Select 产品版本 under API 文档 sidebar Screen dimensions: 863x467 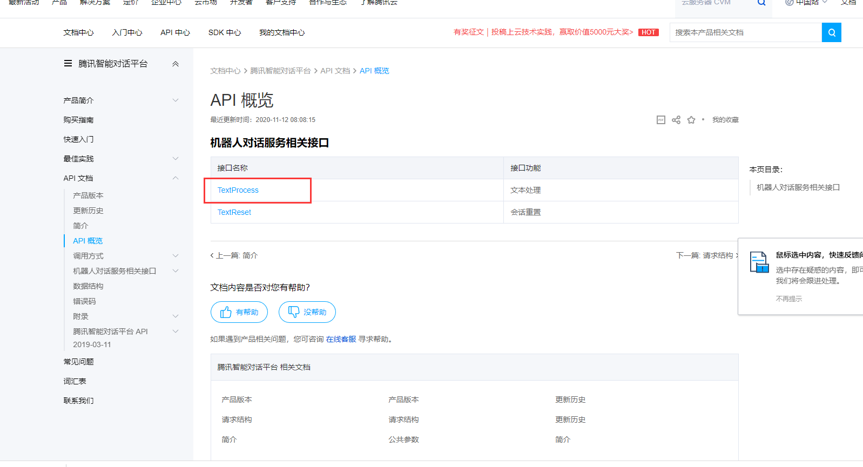88,195
